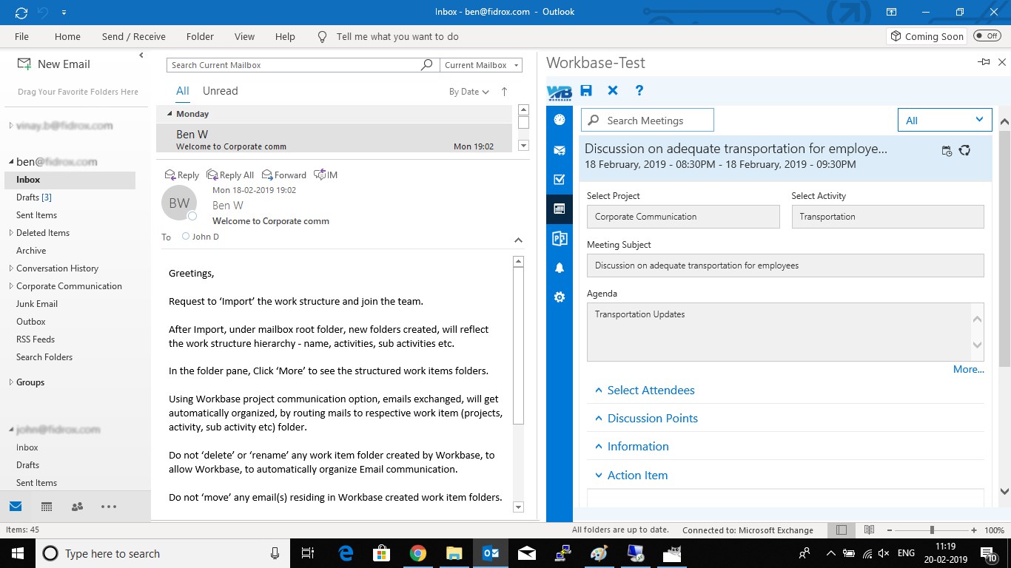Click the search magnifier in mailbox search
Screen dimensions: 1011x568
427,65
